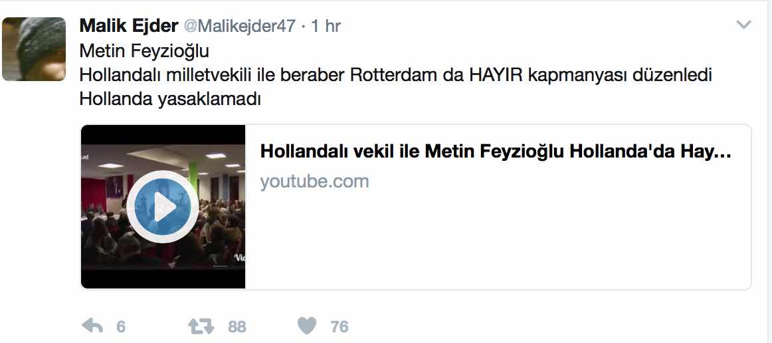Reply to Malik Ejder's tweet using the arrow icon
772x343 pixels.
92,326
